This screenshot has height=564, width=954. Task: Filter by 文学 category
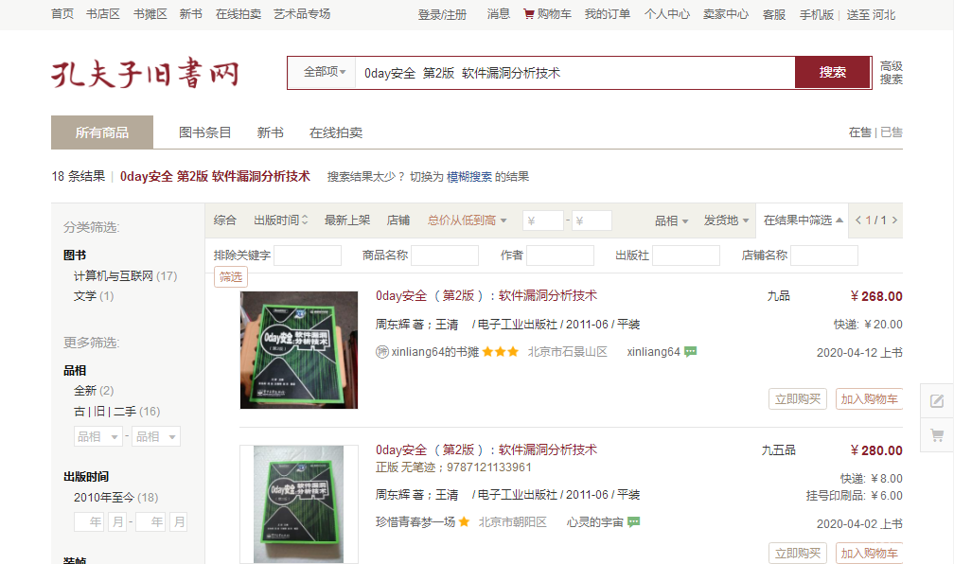[94, 295]
